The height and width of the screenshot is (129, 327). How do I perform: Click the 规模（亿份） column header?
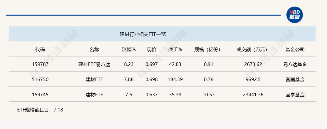pyautogui.click(x=207, y=50)
